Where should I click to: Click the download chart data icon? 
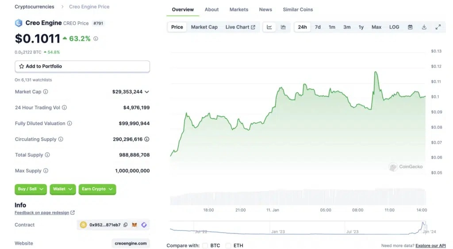pos(424,27)
